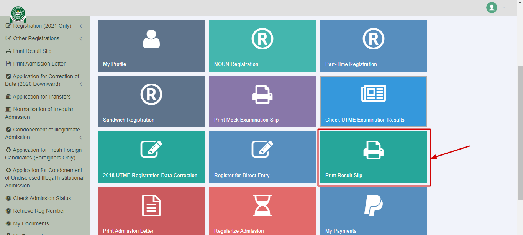
Task: Click the PayPal icon on My Payments tile
Action: click(x=373, y=205)
